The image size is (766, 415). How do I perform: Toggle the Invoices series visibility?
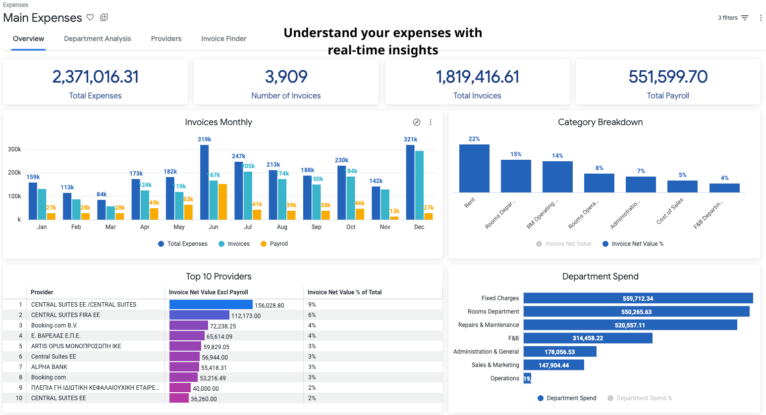point(233,243)
